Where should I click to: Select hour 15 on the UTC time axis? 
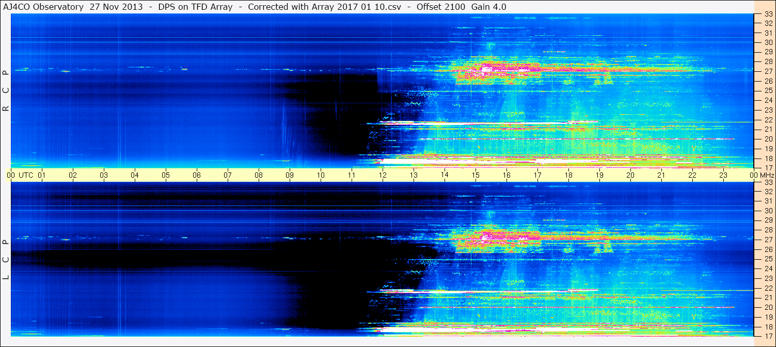(x=476, y=175)
